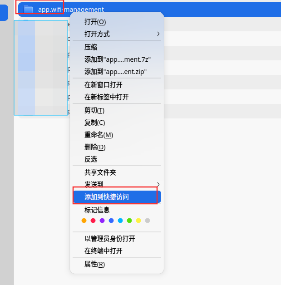Tag folder with gray color dot
281x285 pixels.
click(x=148, y=221)
